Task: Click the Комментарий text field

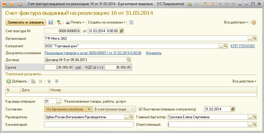Action: point(89,125)
